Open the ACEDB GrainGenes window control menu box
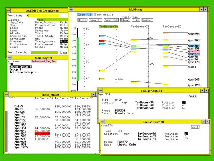 [x=9, y=10]
